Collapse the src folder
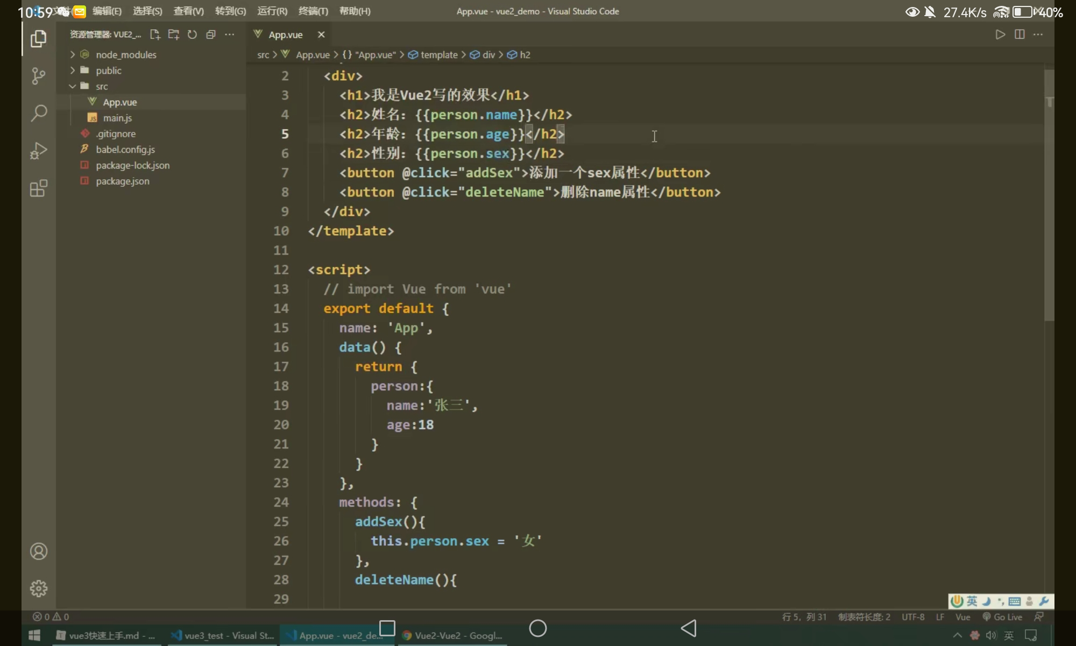Screen dimensions: 1076x646 102,86
